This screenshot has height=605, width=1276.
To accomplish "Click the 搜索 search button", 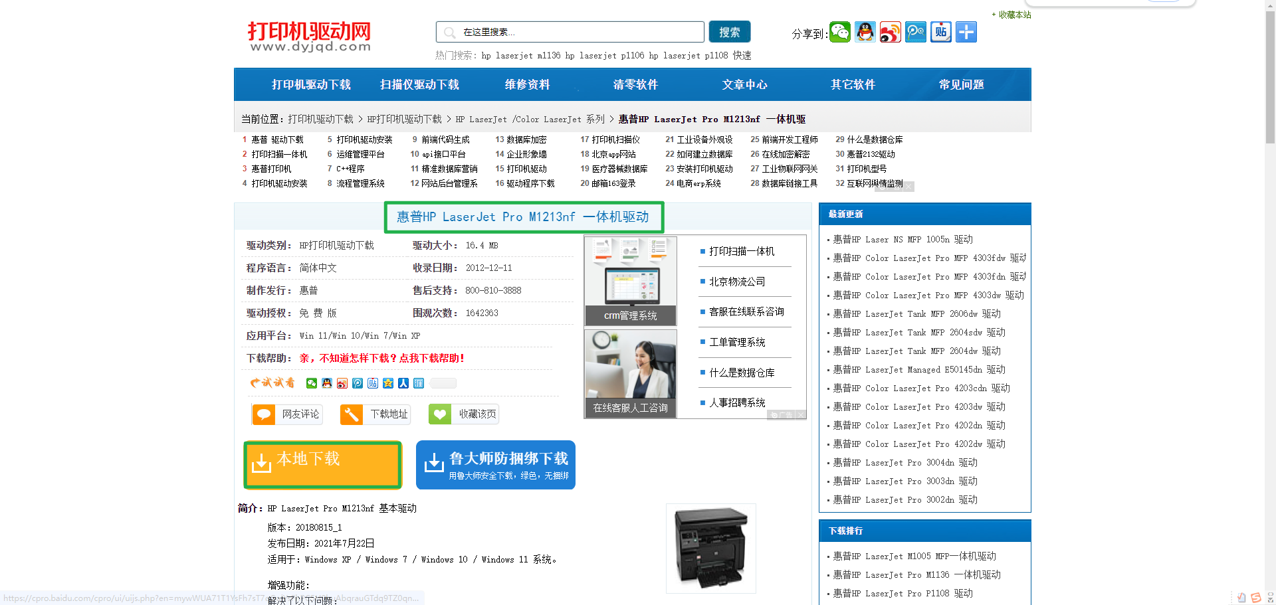I will 730,32.
